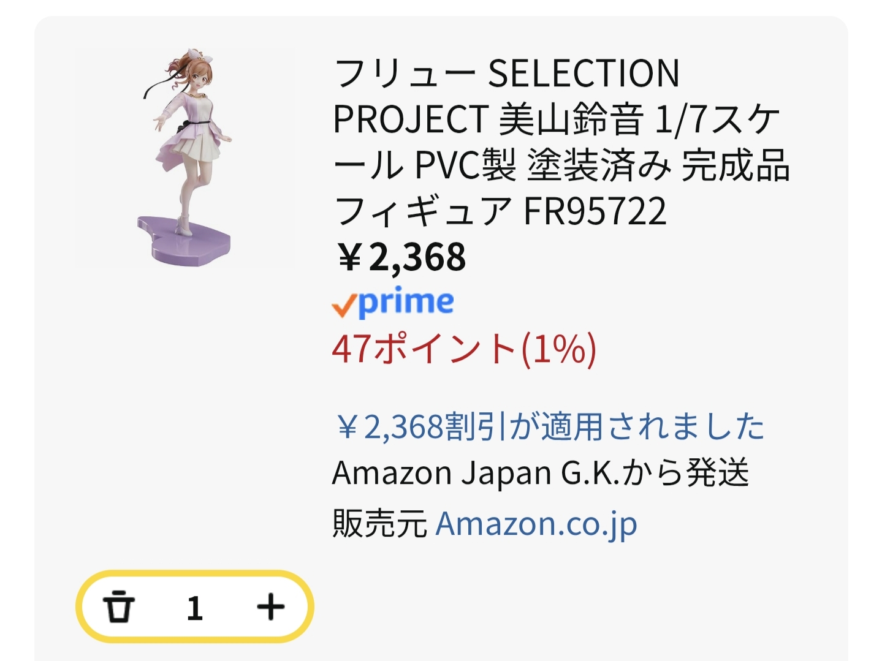Click the Prime logo badge
The width and height of the screenshot is (882, 661).
click(393, 303)
